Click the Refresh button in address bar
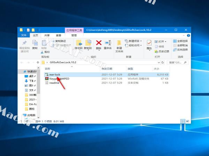 coord(162,62)
